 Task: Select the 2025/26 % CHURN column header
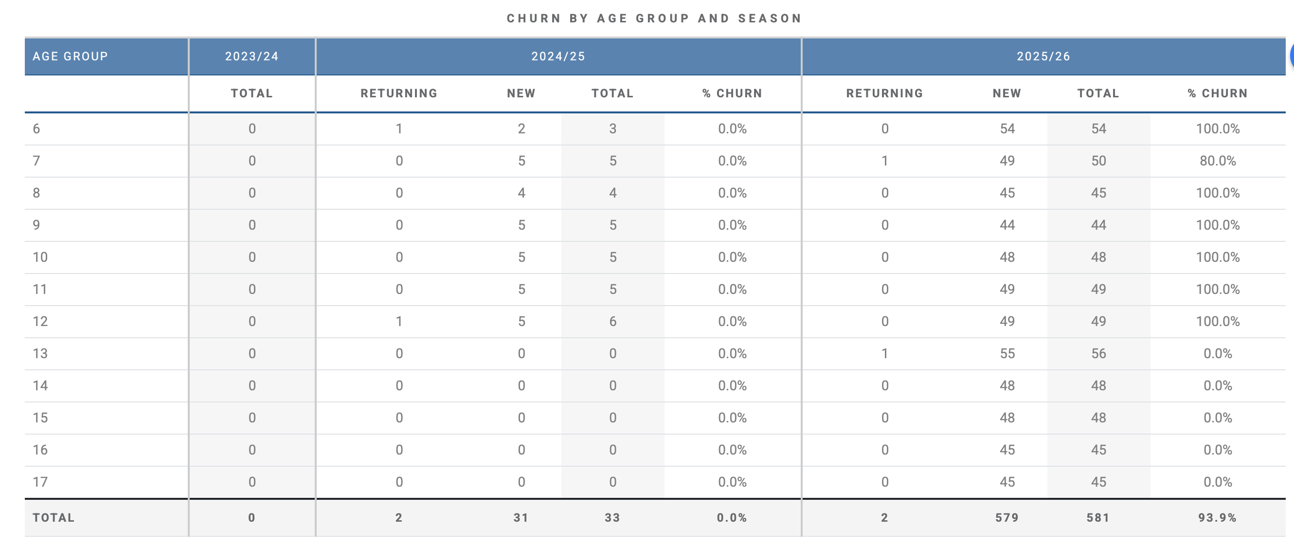1217,93
